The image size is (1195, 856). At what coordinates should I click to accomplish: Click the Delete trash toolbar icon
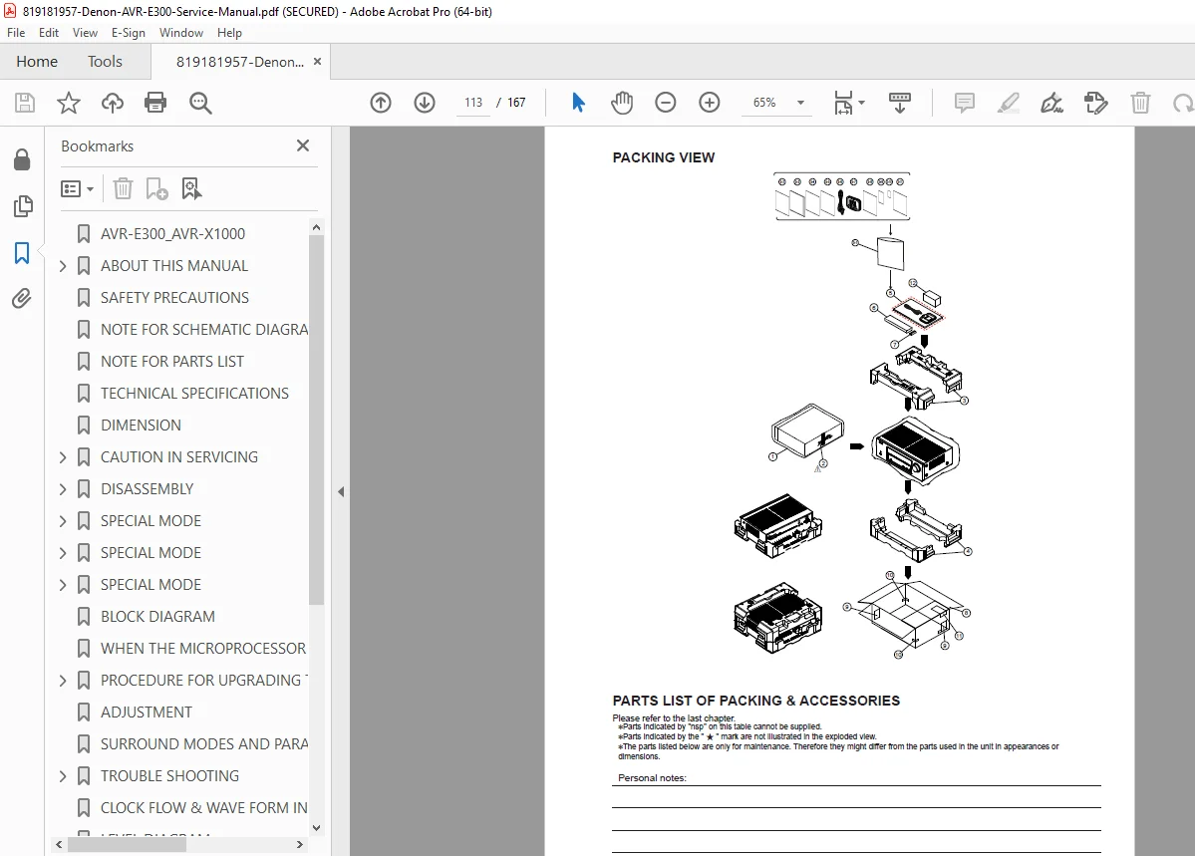(1140, 102)
